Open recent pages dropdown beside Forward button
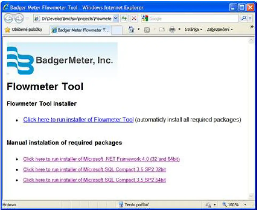The image size is (257, 210). 27,18
